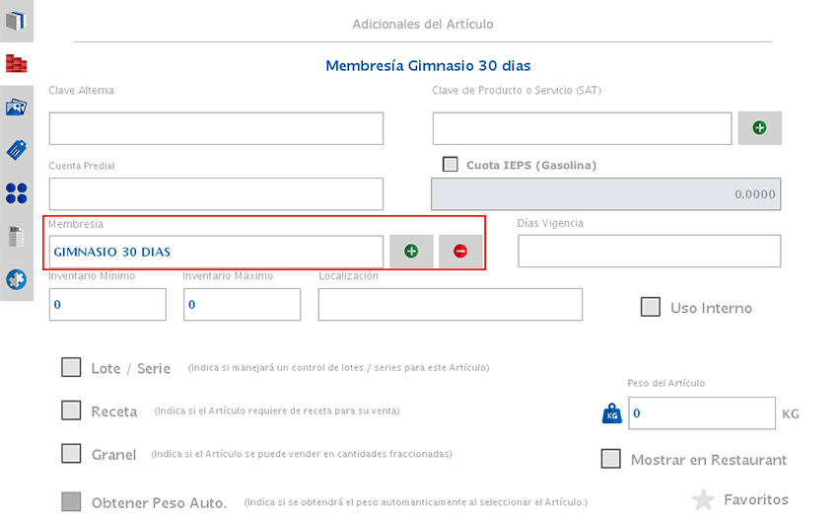Click the Peso del Artículo field
The height and width of the screenshot is (521, 838).
701,413
